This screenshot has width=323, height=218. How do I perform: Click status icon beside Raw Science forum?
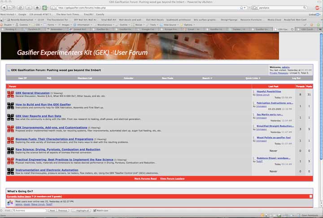pos(10,151)
